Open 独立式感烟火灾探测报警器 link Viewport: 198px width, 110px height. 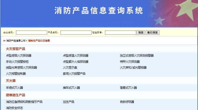(x=137, y=56)
